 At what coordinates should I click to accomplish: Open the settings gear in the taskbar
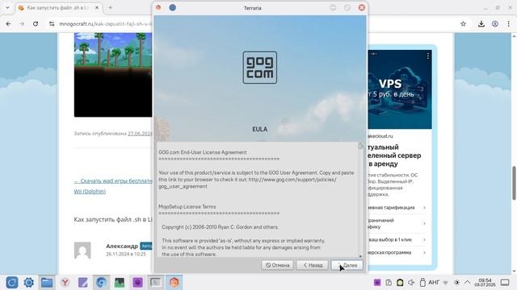pos(29,283)
